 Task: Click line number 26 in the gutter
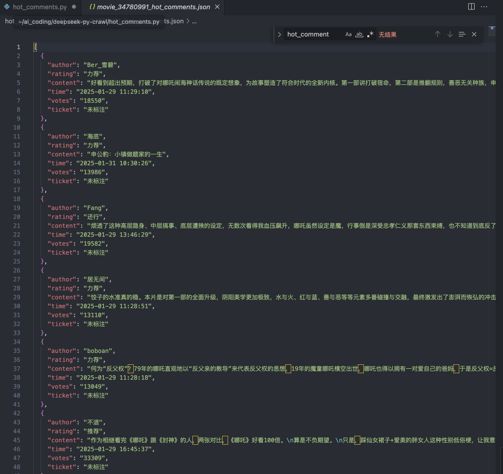(x=17, y=271)
